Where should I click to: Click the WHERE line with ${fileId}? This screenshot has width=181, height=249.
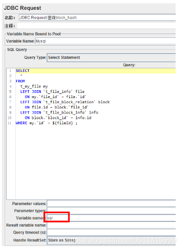point(46,123)
